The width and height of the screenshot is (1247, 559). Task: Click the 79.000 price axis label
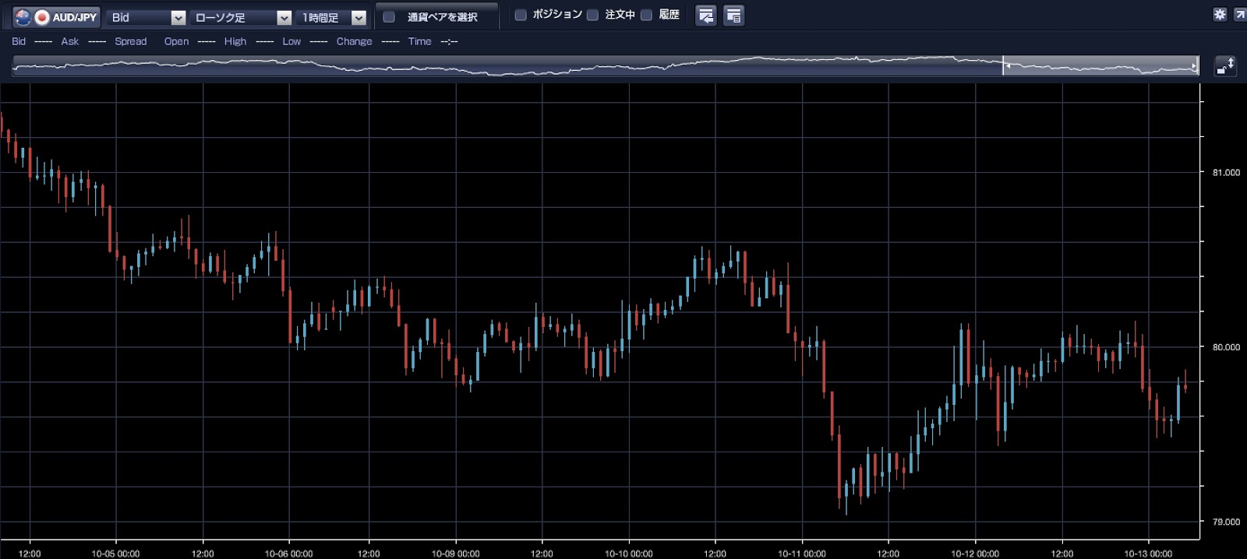click(x=1226, y=522)
